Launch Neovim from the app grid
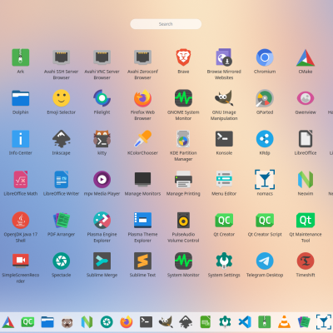 point(306,180)
